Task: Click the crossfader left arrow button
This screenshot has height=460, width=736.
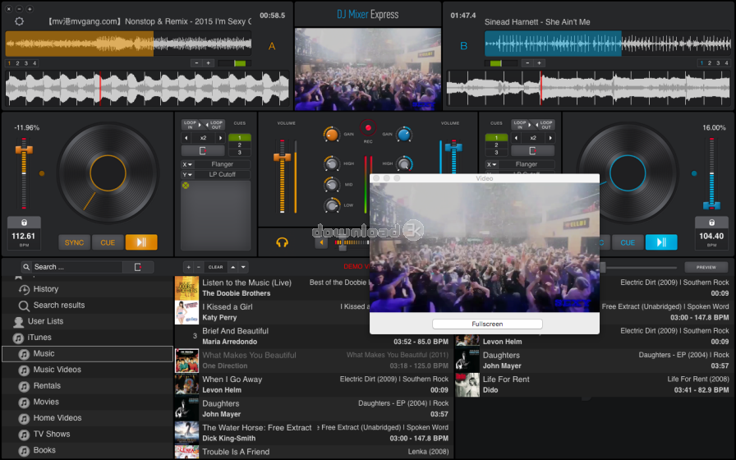Action: click(321, 242)
